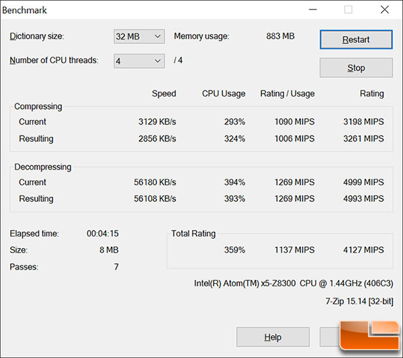Click the Decompressing CPU usage 394%
403x358 pixels.
234,182
